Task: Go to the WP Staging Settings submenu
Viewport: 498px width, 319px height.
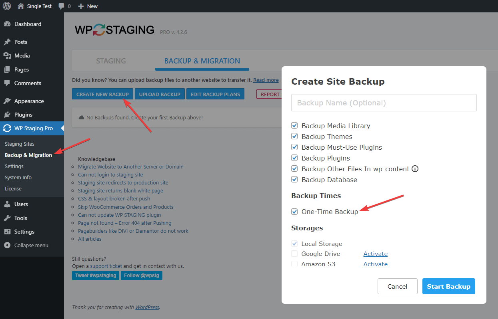Action: (x=14, y=166)
